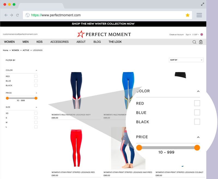The height and width of the screenshot is (179, 218).
Task: Open the browser hamburger menu
Action: [199, 15]
